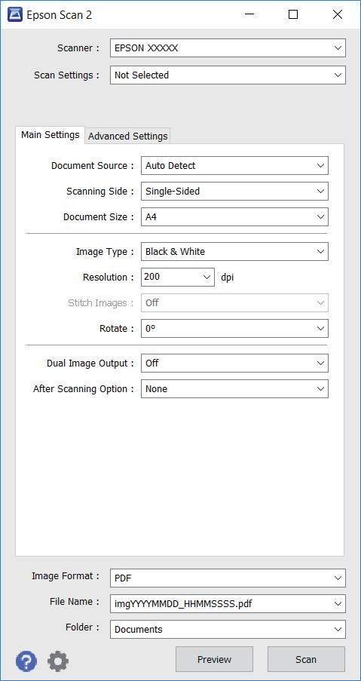Switch to the Advanced Settings tab
The width and height of the screenshot is (361, 681).
(127, 137)
